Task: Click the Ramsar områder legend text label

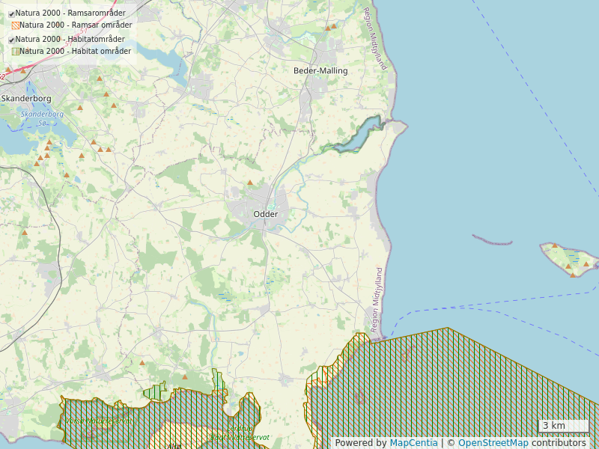Action: click(x=75, y=25)
